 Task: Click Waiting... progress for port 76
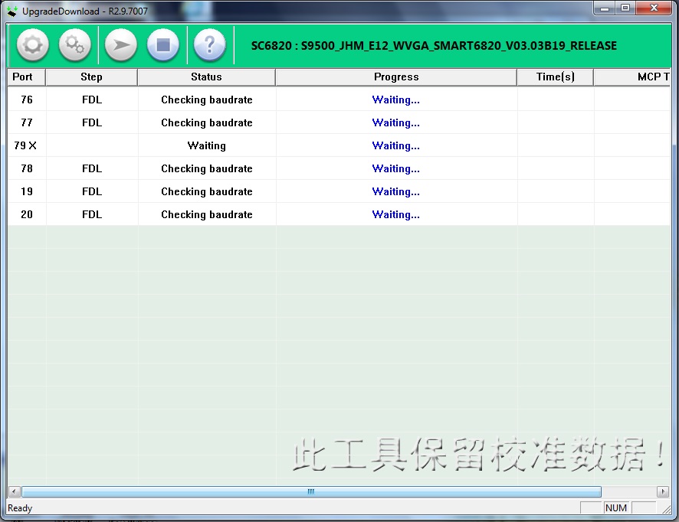(395, 100)
